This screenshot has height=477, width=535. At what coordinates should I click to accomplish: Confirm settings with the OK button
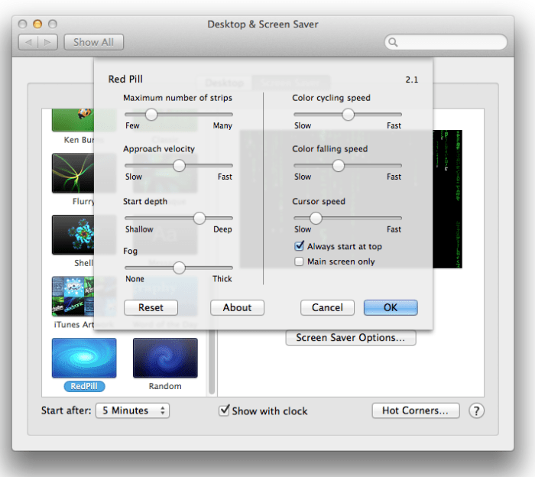coord(390,307)
